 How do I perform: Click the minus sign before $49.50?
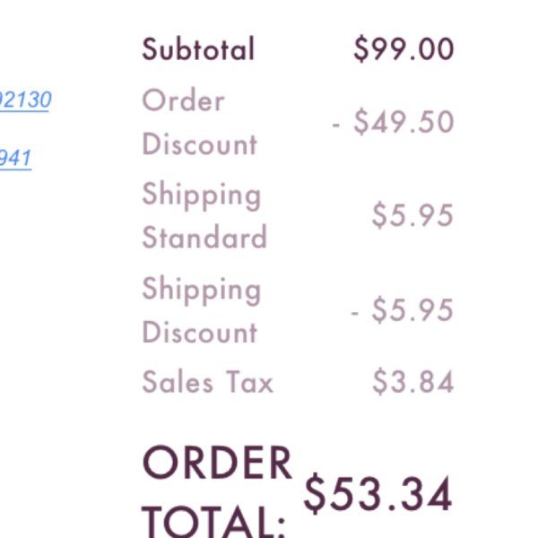point(336,125)
